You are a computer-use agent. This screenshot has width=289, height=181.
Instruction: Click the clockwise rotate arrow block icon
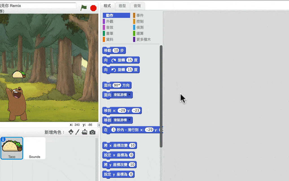point(113,60)
